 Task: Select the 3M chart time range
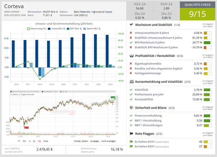(x=24, y=141)
